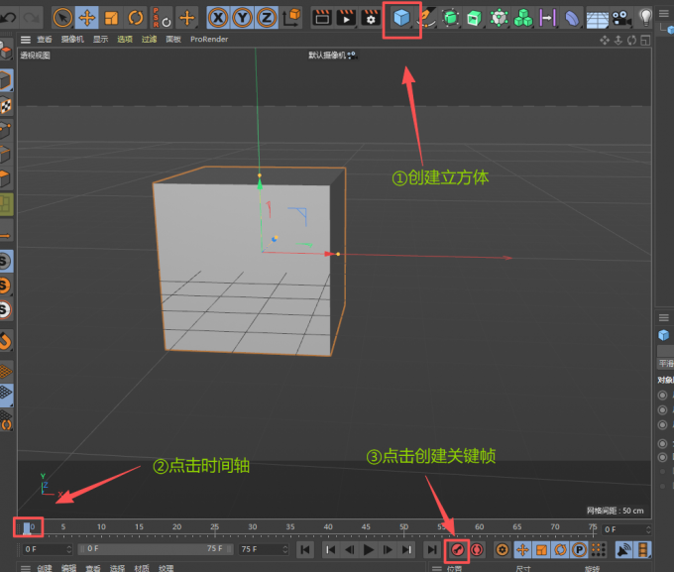Add a camera with the camera icon
Screen dimensions: 674x572
coord(620,18)
